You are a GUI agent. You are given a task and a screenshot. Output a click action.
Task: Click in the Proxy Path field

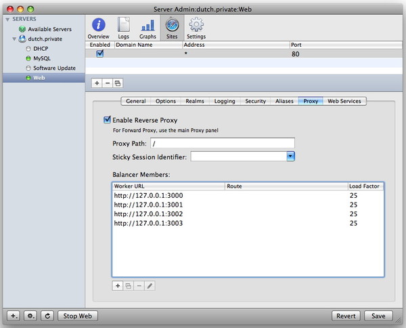(x=223, y=143)
